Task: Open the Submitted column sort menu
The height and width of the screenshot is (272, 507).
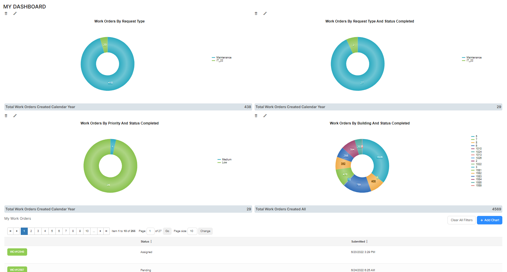Action: pyautogui.click(x=367, y=241)
